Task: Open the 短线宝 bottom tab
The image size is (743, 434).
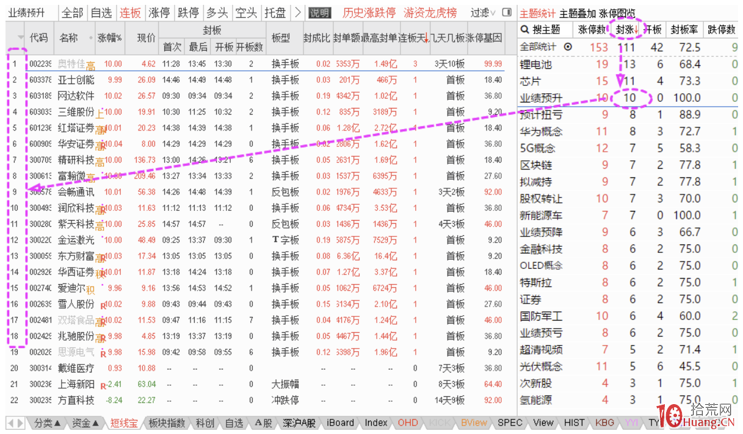Action: (124, 423)
